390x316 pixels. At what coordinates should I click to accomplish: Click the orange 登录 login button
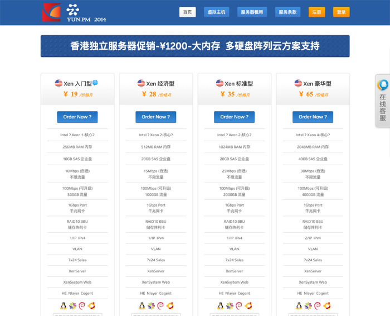coord(341,12)
